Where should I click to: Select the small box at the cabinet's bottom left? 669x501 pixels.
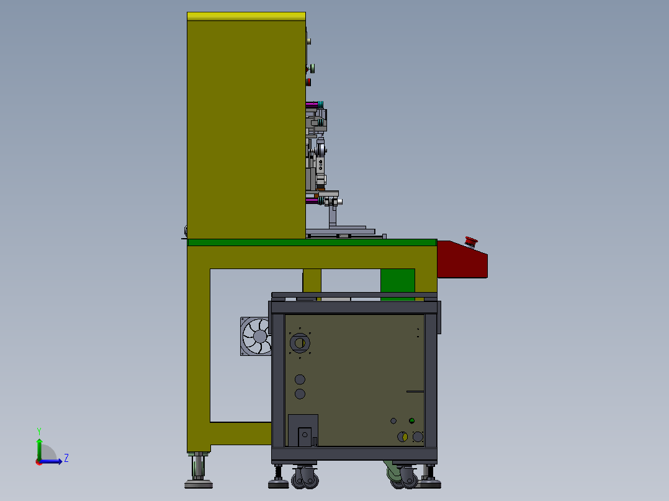click(303, 430)
